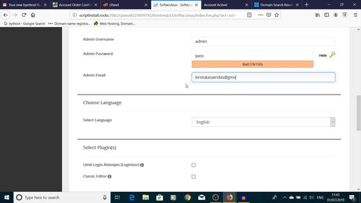Viewport: 361px width, 203px height.
Task: Close the Softaculous tab
Action: click(196, 5)
